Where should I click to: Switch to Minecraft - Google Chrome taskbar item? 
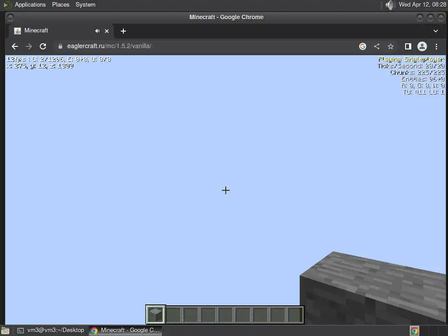[x=126, y=330]
